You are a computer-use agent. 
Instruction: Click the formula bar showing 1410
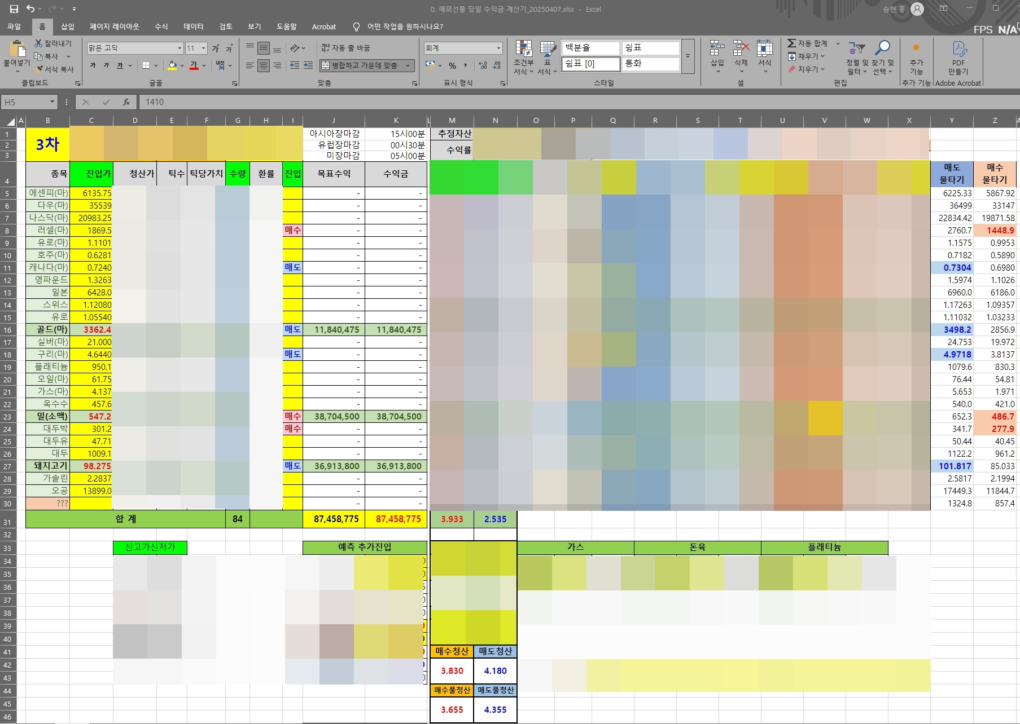click(x=579, y=102)
